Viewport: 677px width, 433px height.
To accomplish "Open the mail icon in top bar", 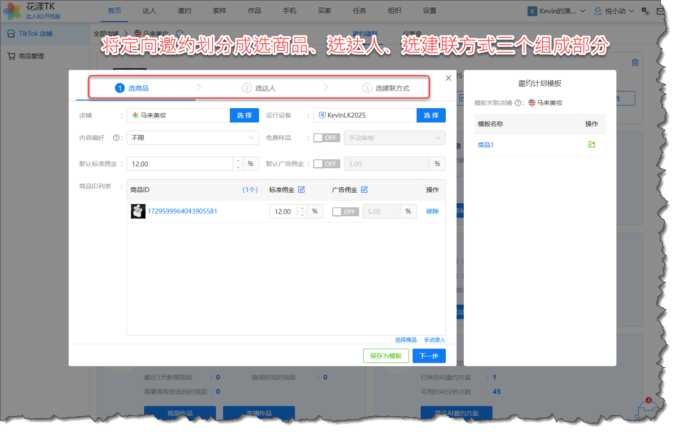I will 661,11.
